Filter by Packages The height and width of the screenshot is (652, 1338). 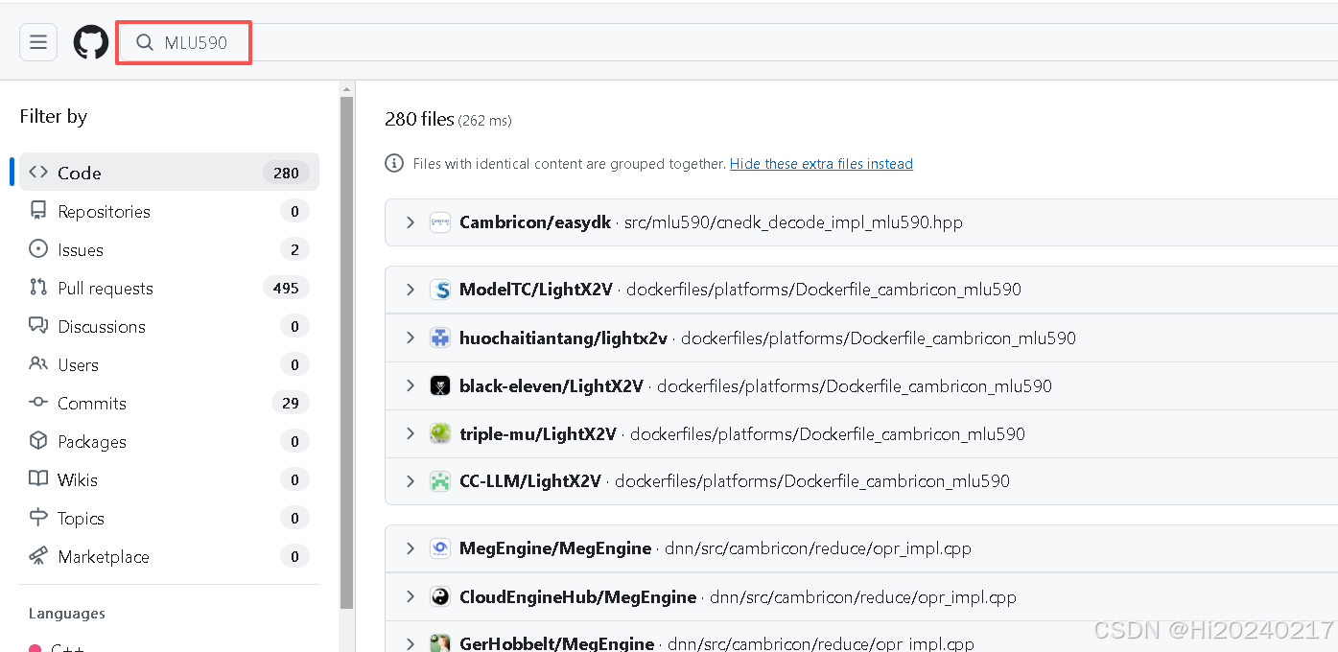169,441
